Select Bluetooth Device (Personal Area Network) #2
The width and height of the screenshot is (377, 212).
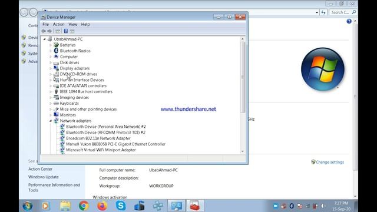tap(106, 127)
